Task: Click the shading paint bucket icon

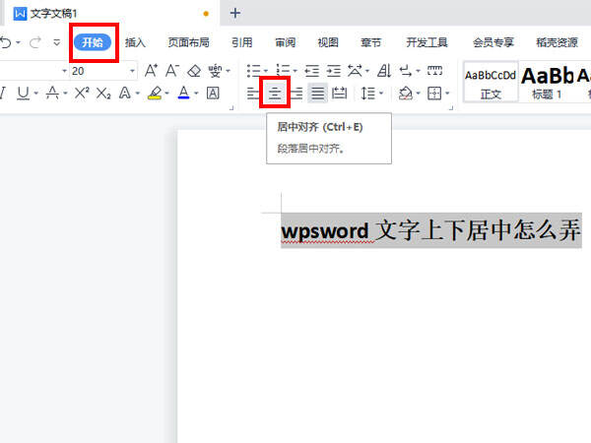Action: [x=406, y=94]
